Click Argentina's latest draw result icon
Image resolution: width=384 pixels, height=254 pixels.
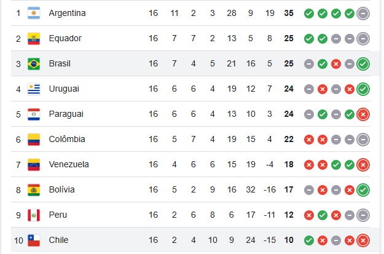pos(363,14)
